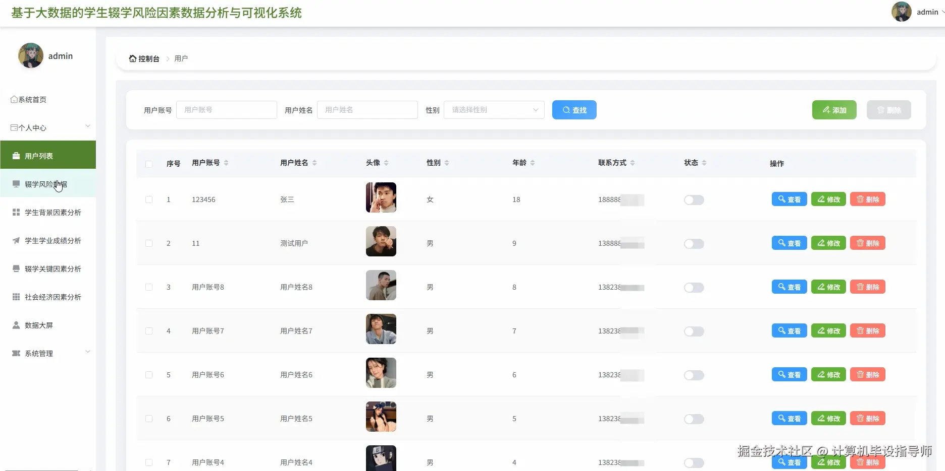Click the grey batch 删除 button

coord(889,110)
